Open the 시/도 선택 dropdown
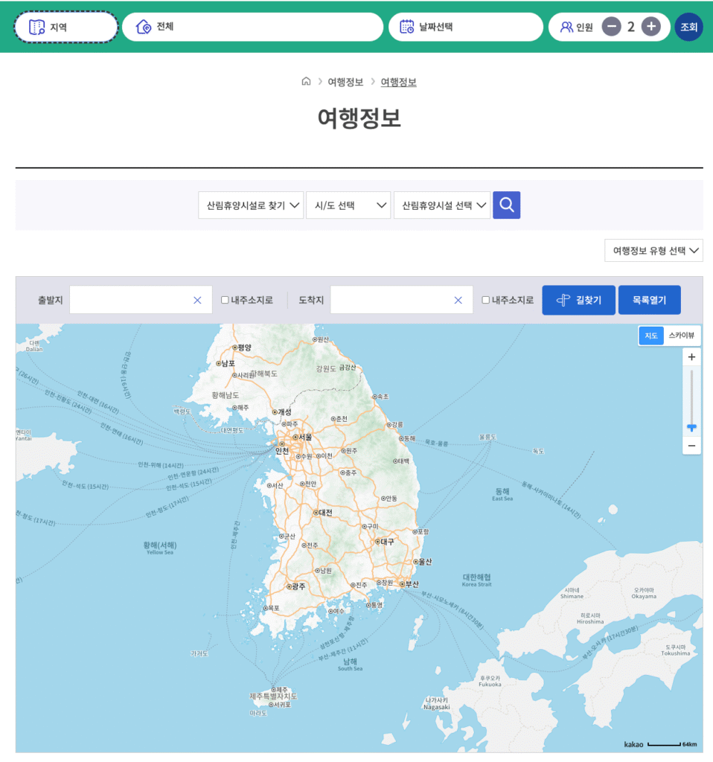The width and height of the screenshot is (713, 762). pos(348,205)
